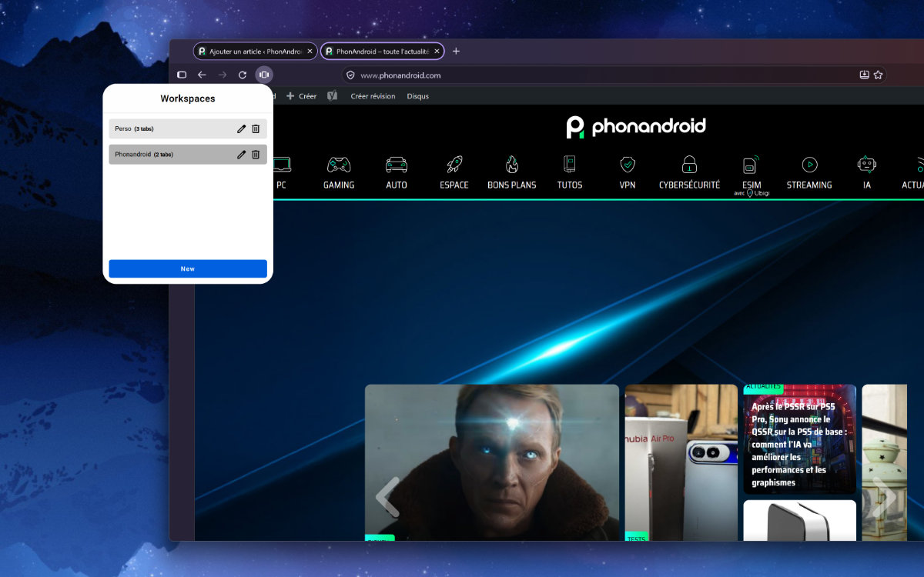Open the nubia Air Pro test thumbnail
The height and width of the screenshot is (577, 924).
681,462
